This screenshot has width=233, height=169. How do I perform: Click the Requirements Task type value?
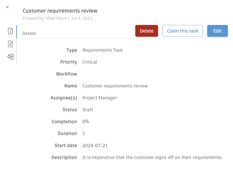103,50
